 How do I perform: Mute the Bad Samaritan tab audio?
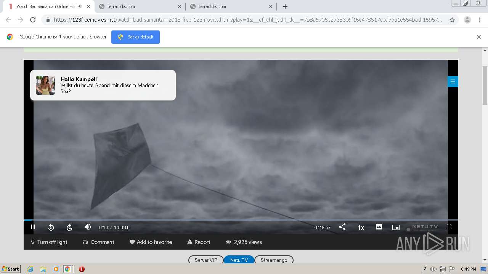pos(80,6)
